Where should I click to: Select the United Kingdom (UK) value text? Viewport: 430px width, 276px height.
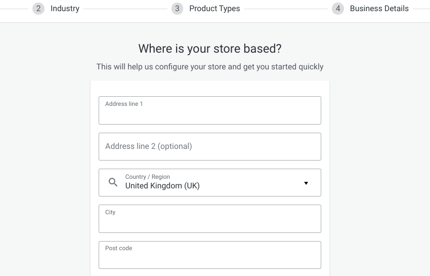point(162,186)
